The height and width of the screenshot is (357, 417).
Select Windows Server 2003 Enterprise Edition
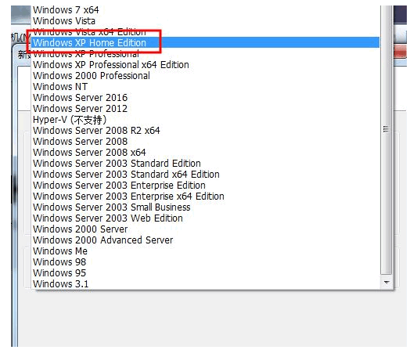(x=206, y=185)
